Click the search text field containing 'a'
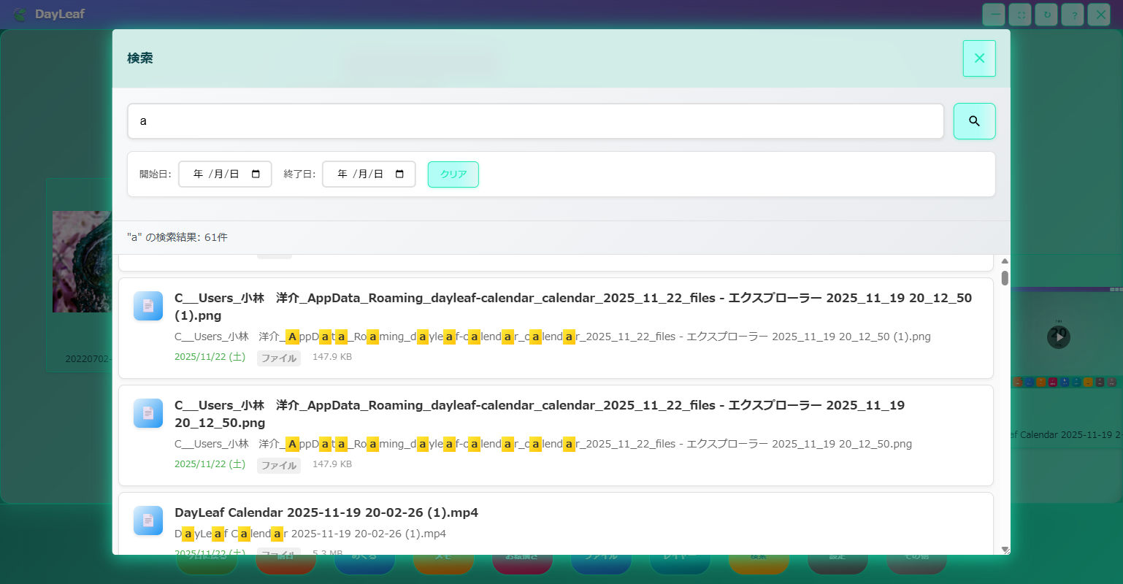 [x=535, y=121]
